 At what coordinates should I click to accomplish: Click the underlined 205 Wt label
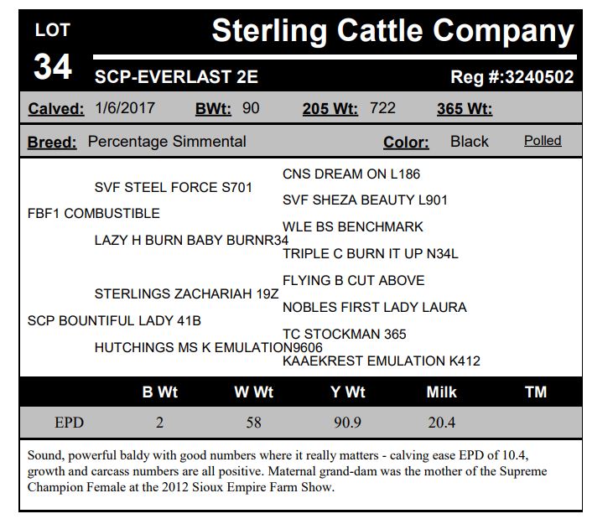point(330,109)
